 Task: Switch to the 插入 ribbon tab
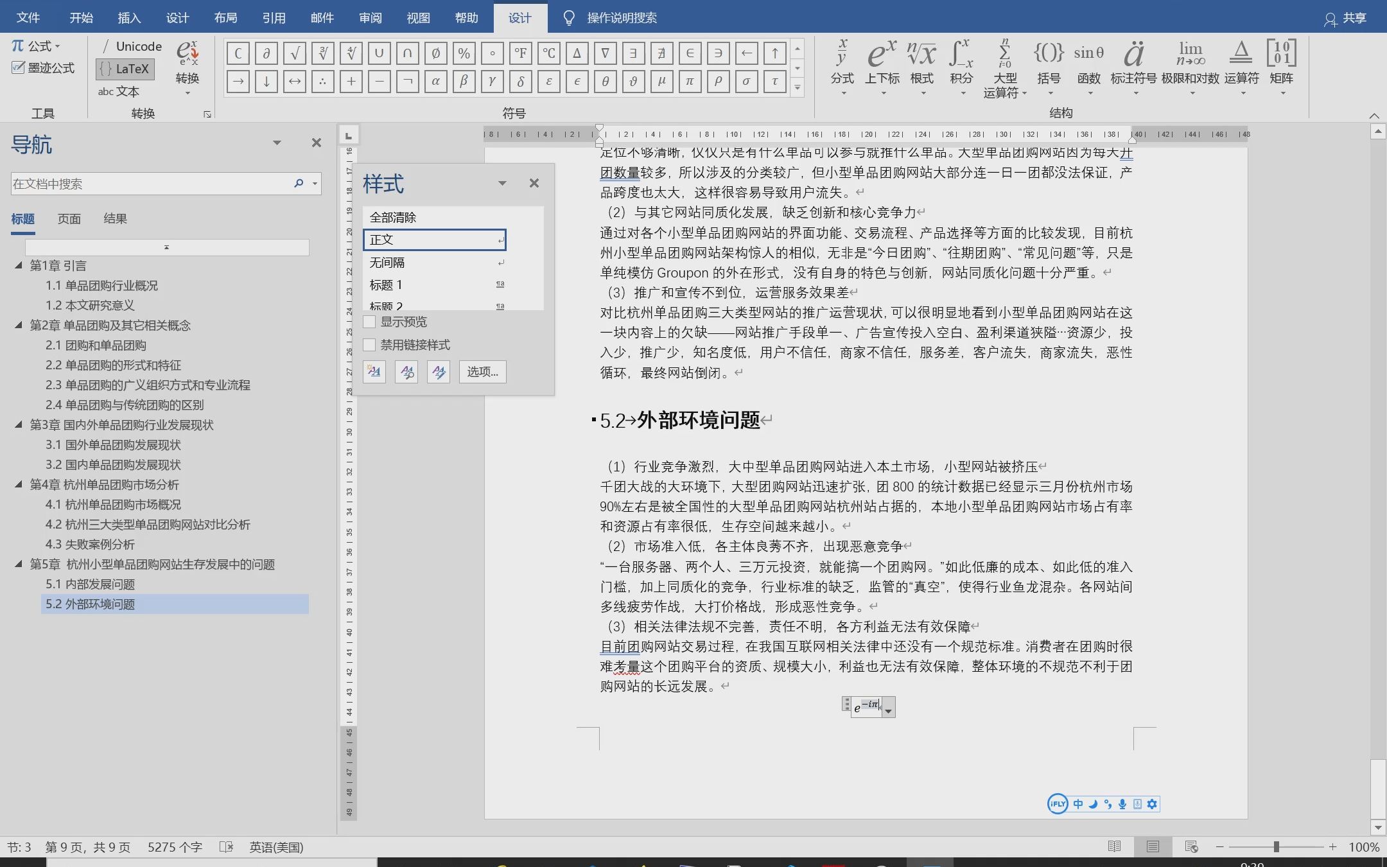tap(130, 17)
